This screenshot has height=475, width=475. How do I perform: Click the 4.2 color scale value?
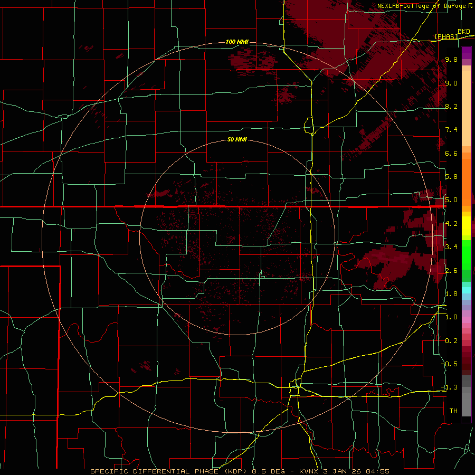pyautogui.click(x=451, y=224)
